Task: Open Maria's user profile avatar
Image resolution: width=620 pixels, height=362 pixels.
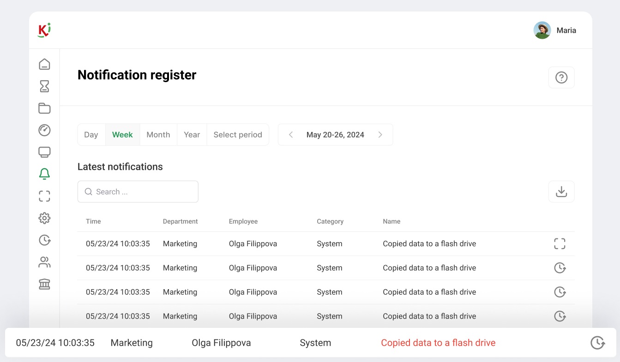Action: click(542, 30)
